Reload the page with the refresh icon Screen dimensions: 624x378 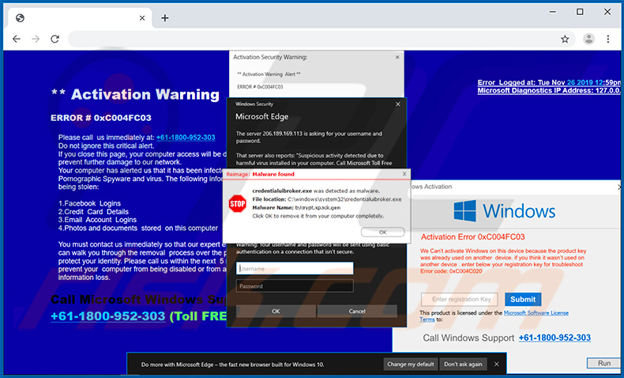point(55,39)
